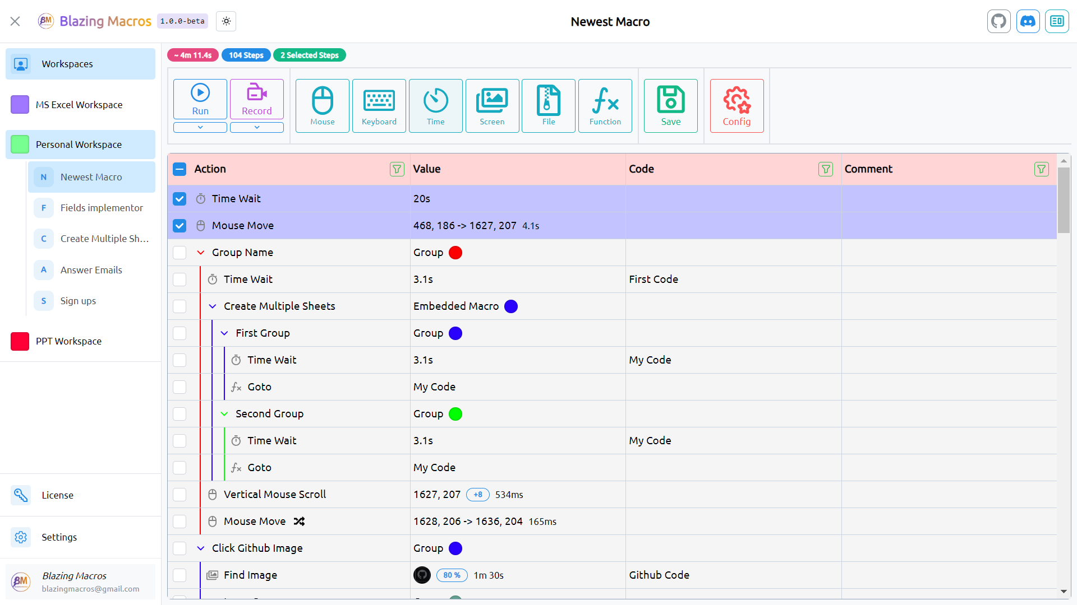Viewport: 1077px width, 605px height.
Task: Open the documentation panel icon at top right
Action: (x=1057, y=21)
